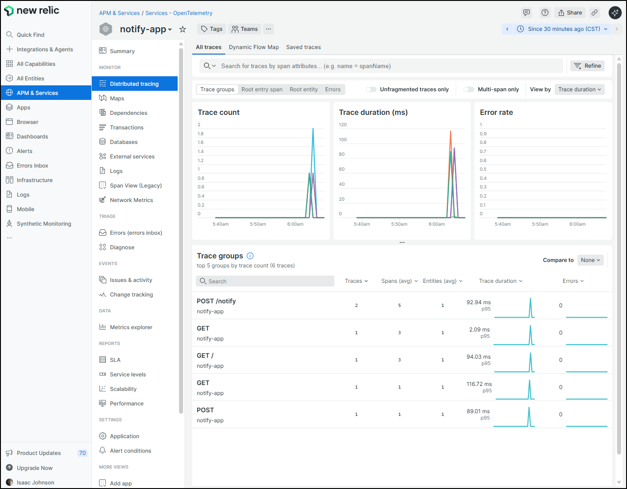The image size is (627, 489).
Task: Open Databases in the sidebar menu
Action: click(124, 142)
